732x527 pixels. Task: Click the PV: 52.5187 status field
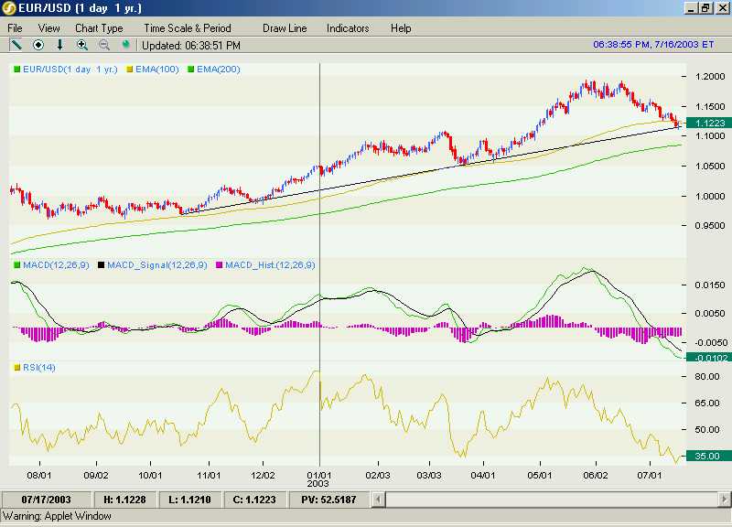point(328,500)
